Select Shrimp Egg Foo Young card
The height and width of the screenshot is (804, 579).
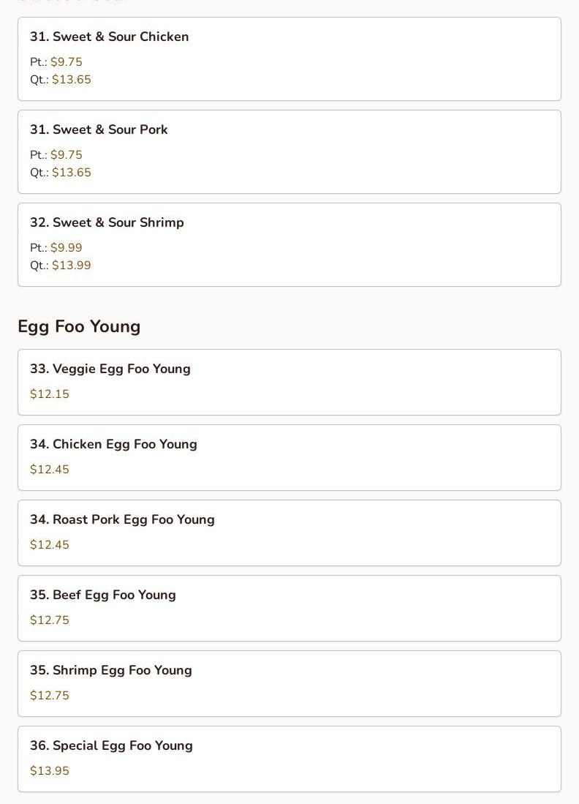pyautogui.click(x=289, y=683)
